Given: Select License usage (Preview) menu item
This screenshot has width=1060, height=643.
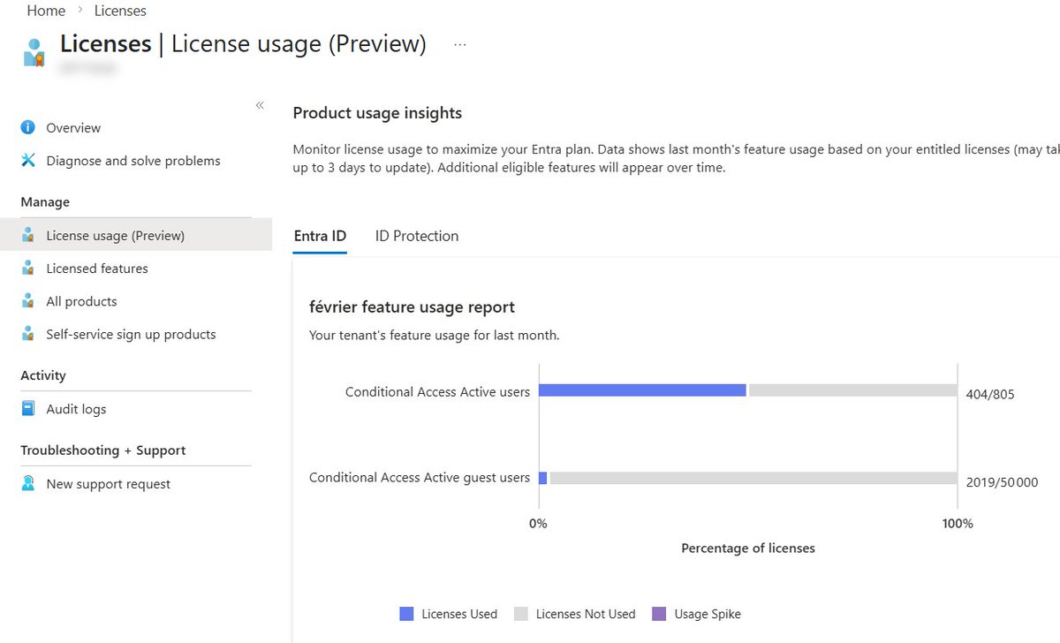Looking at the screenshot, I should click(x=136, y=235).
